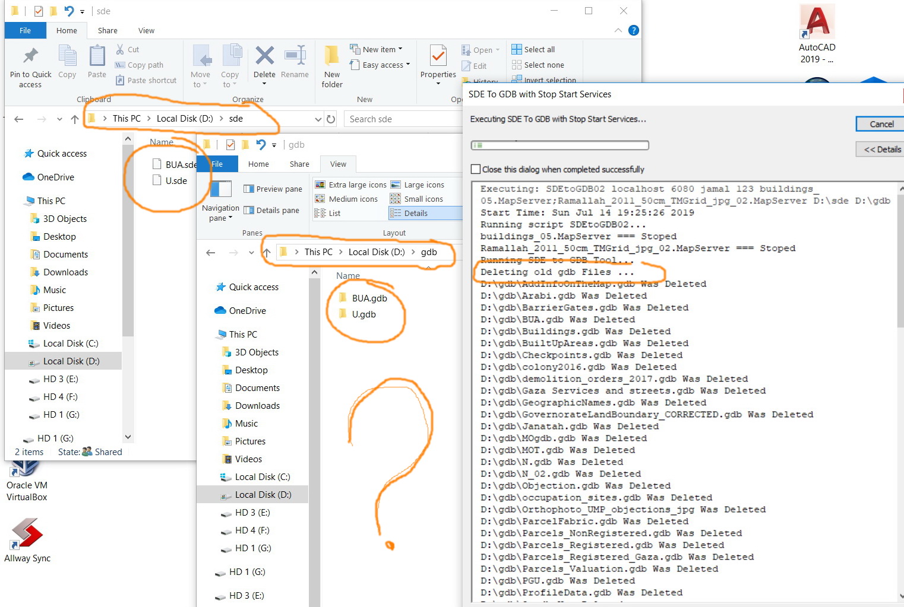Image resolution: width=904 pixels, height=607 pixels.
Task: Open address bar history dropdown in sde window
Action: pos(318,119)
